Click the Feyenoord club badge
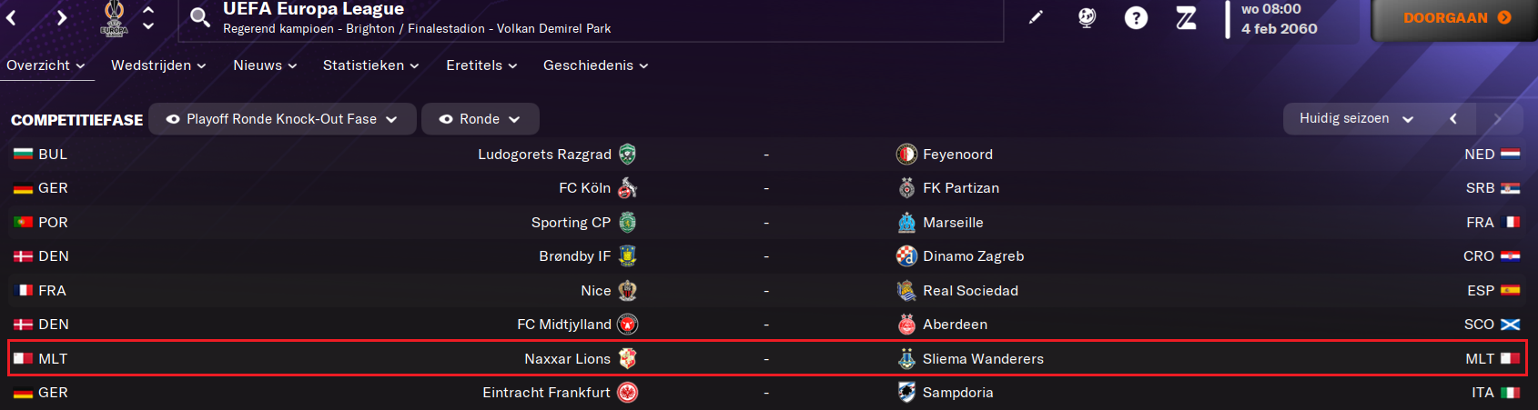The height and width of the screenshot is (410, 1538). [906, 155]
